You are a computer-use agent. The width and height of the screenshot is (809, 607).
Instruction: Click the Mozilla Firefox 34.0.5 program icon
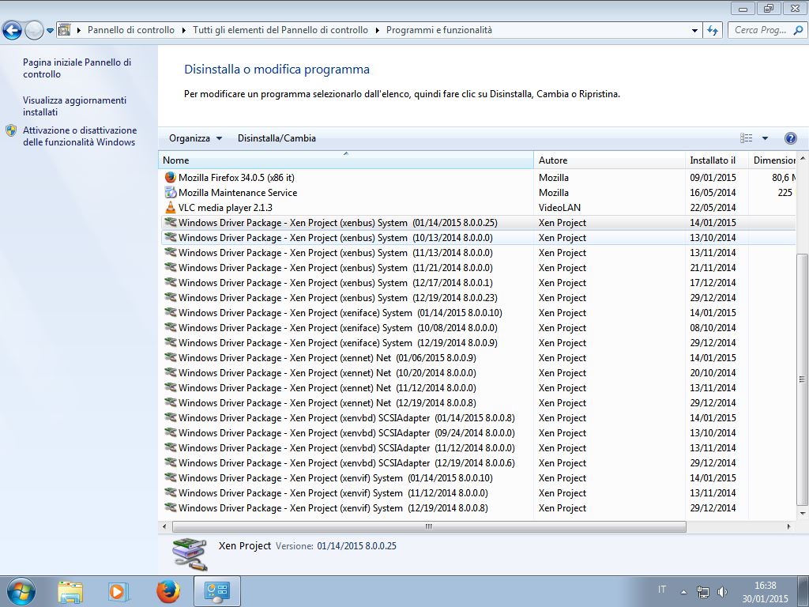[171, 178]
